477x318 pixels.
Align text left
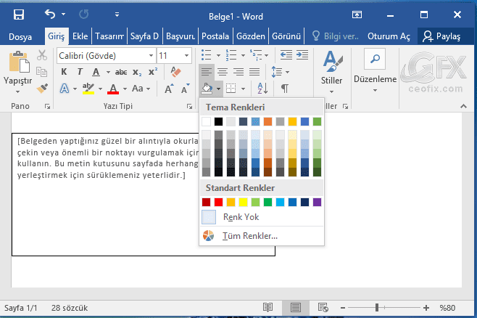pos(207,72)
